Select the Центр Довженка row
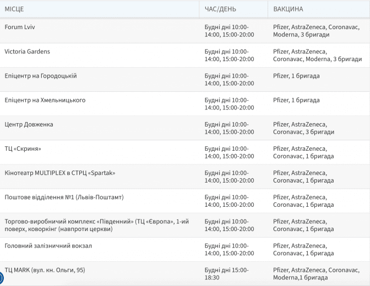This screenshot has height=286, width=370. tap(29, 124)
